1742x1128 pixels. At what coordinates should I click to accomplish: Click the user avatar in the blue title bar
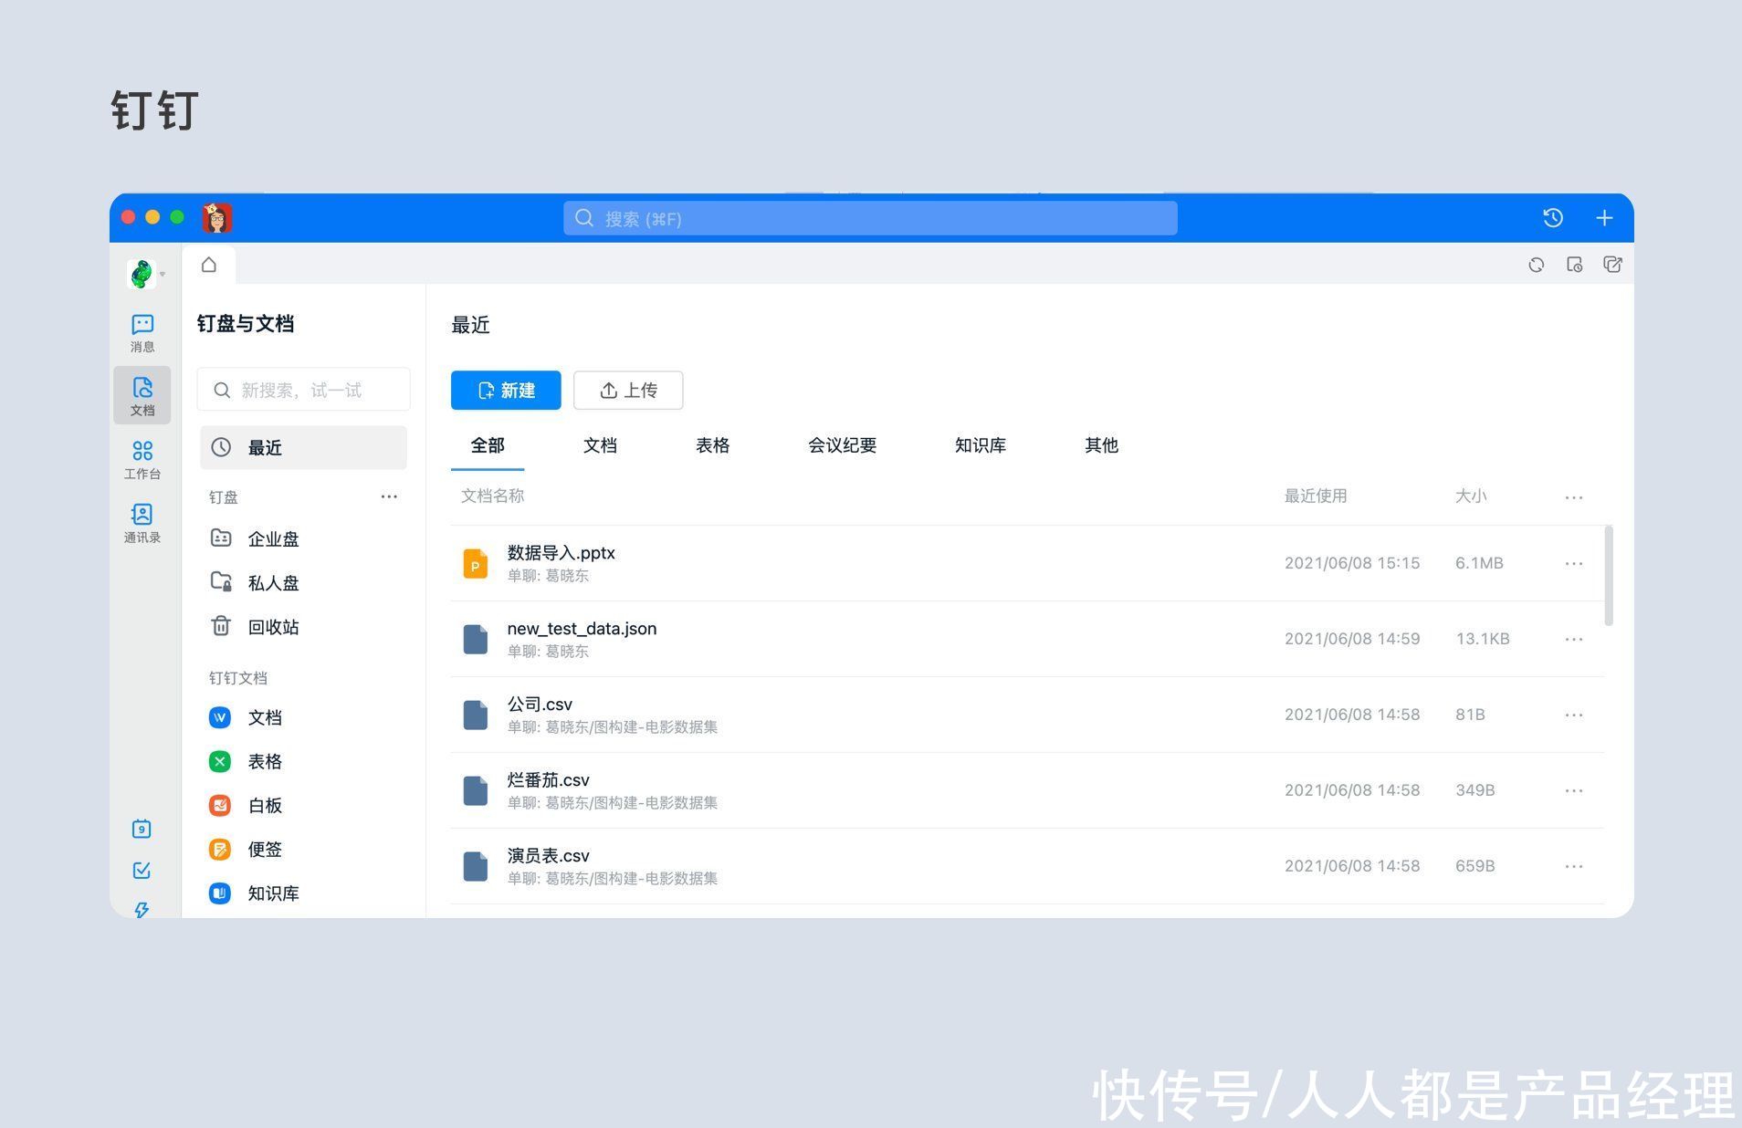[x=217, y=218]
